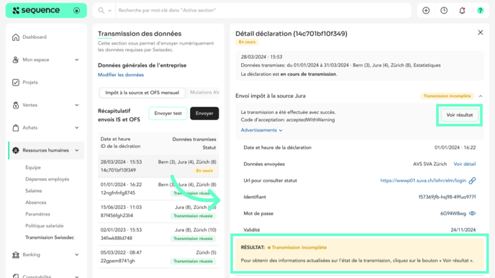
Task: Click the identifiant value f57369jfb
Action: [447, 198]
